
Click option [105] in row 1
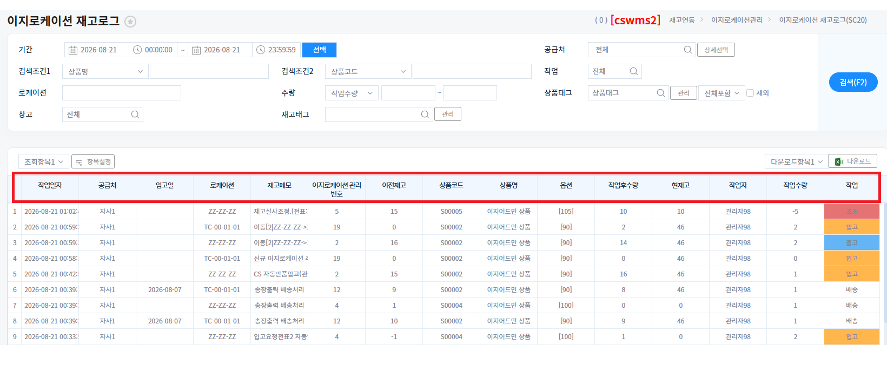coord(566,211)
